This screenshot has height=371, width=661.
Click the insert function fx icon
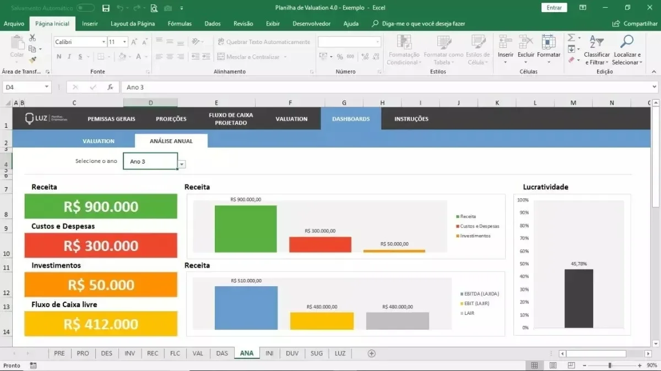pos(110,87)
